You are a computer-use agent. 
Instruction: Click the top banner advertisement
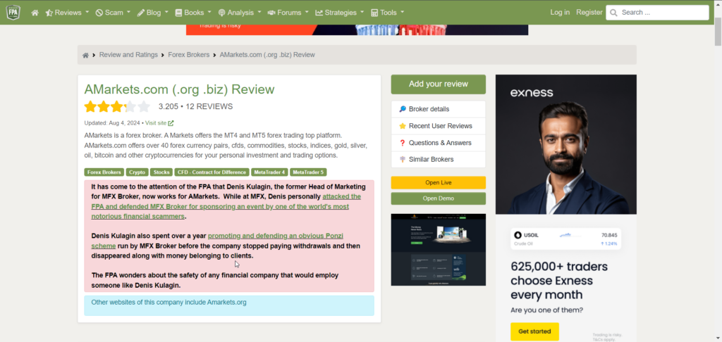pos(357,30)
